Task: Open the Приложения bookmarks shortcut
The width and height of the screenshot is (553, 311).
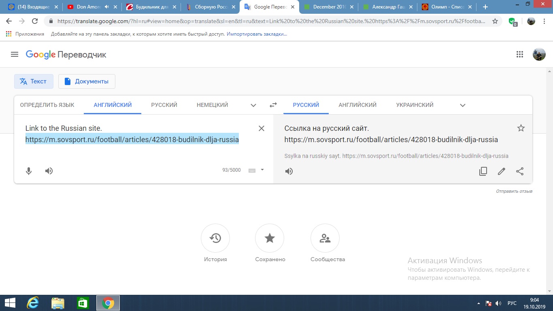Action: [25, 34]
